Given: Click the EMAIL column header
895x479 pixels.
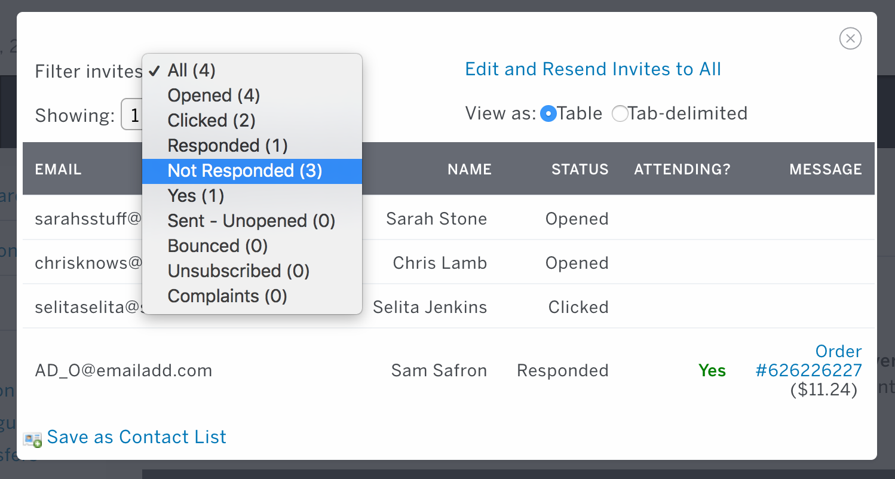Looking at the screenshot, I should click(x=59, y=170).
